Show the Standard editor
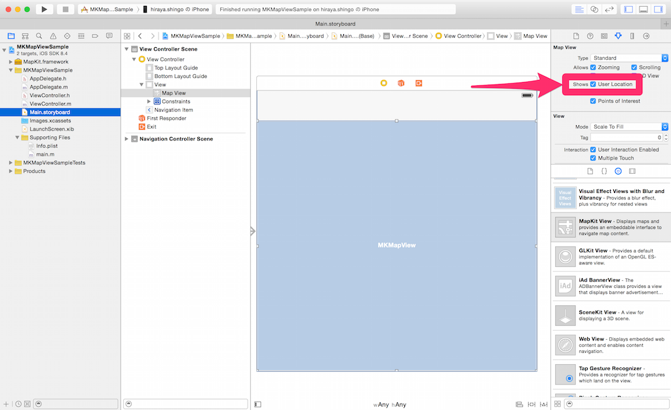 pyautogui.click(x=579, y=9)
